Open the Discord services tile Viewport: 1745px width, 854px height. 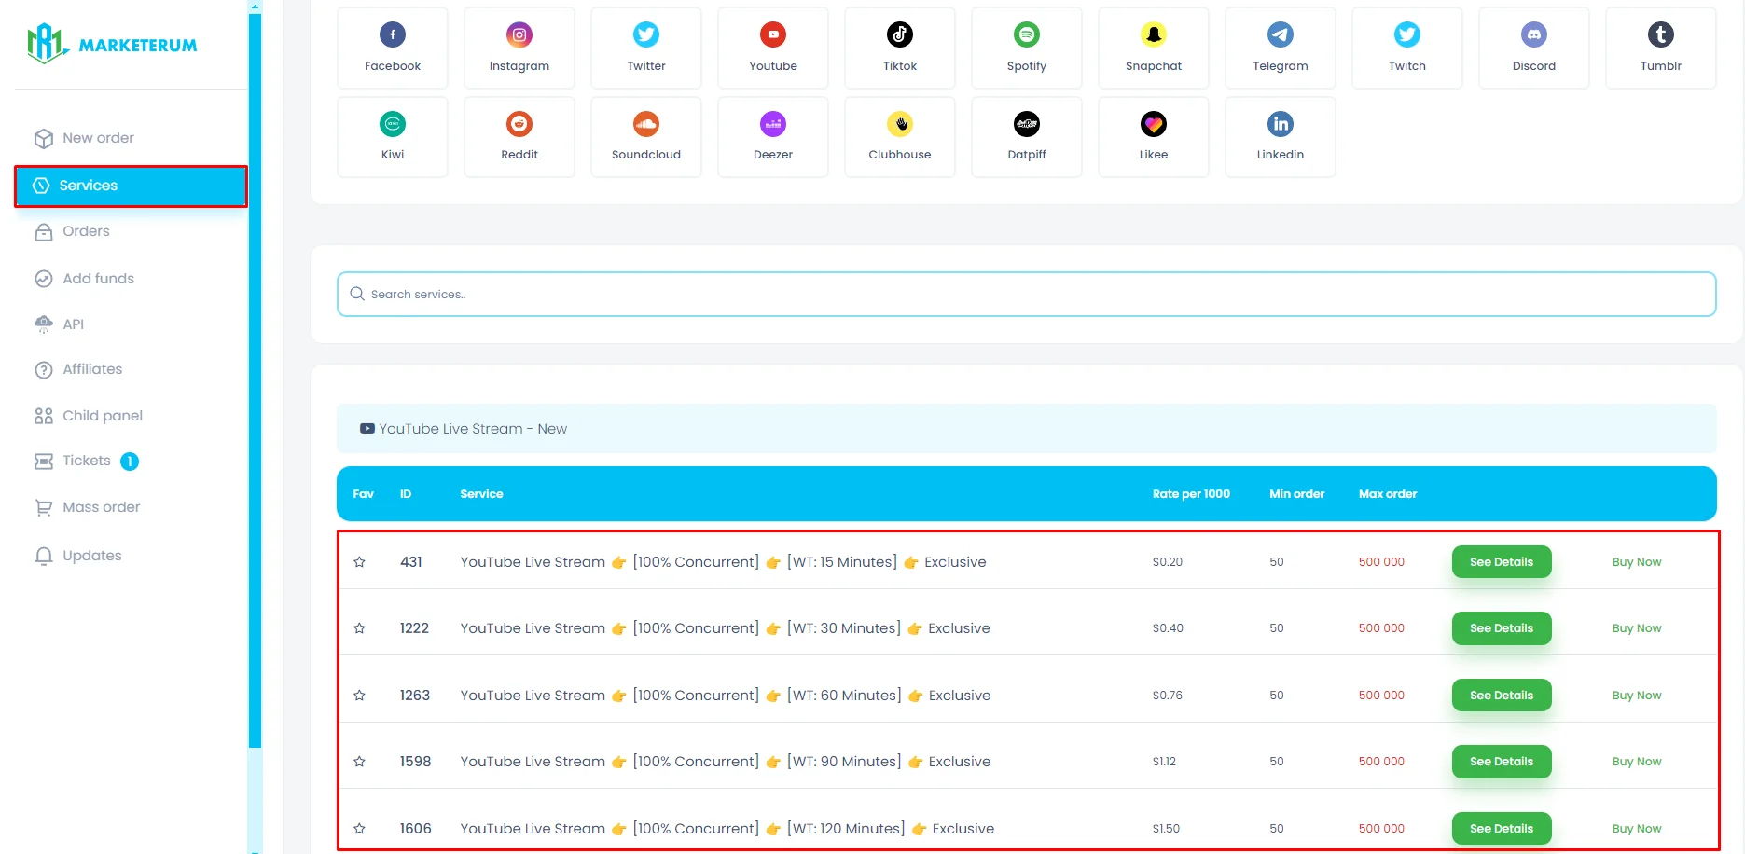coord(1534,48)
